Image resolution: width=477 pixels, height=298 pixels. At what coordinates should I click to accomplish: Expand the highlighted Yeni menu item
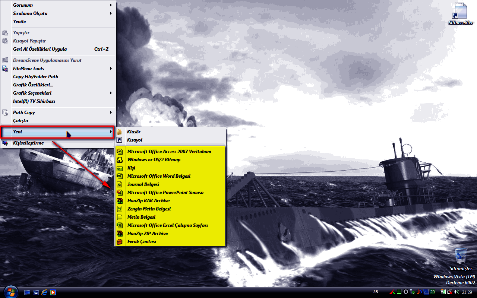(x=57, y=132)
